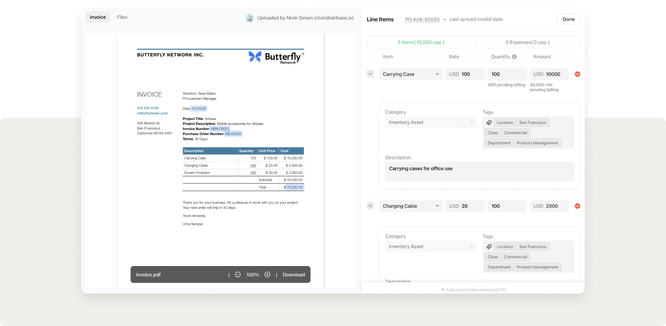The width and height of the screenshot is (666, 326).
Task: Edit description 'Carrying cases for office use'
Action: 480,171
